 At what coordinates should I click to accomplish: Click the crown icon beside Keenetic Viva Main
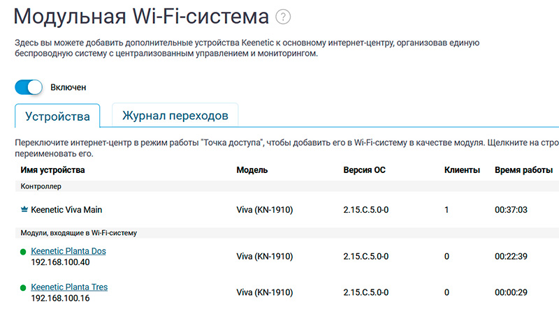click(24, 209)
